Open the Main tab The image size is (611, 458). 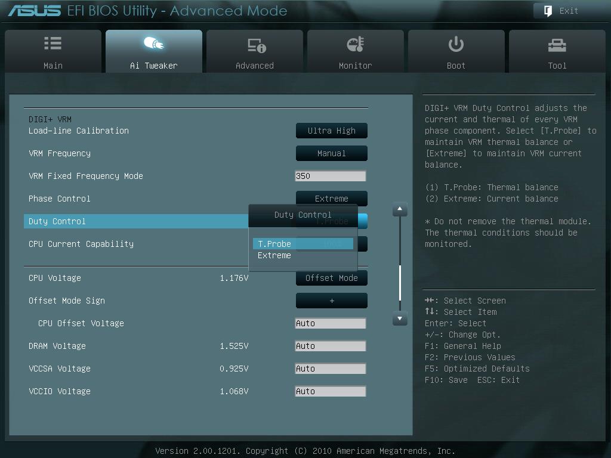click(x=53, y=51)
